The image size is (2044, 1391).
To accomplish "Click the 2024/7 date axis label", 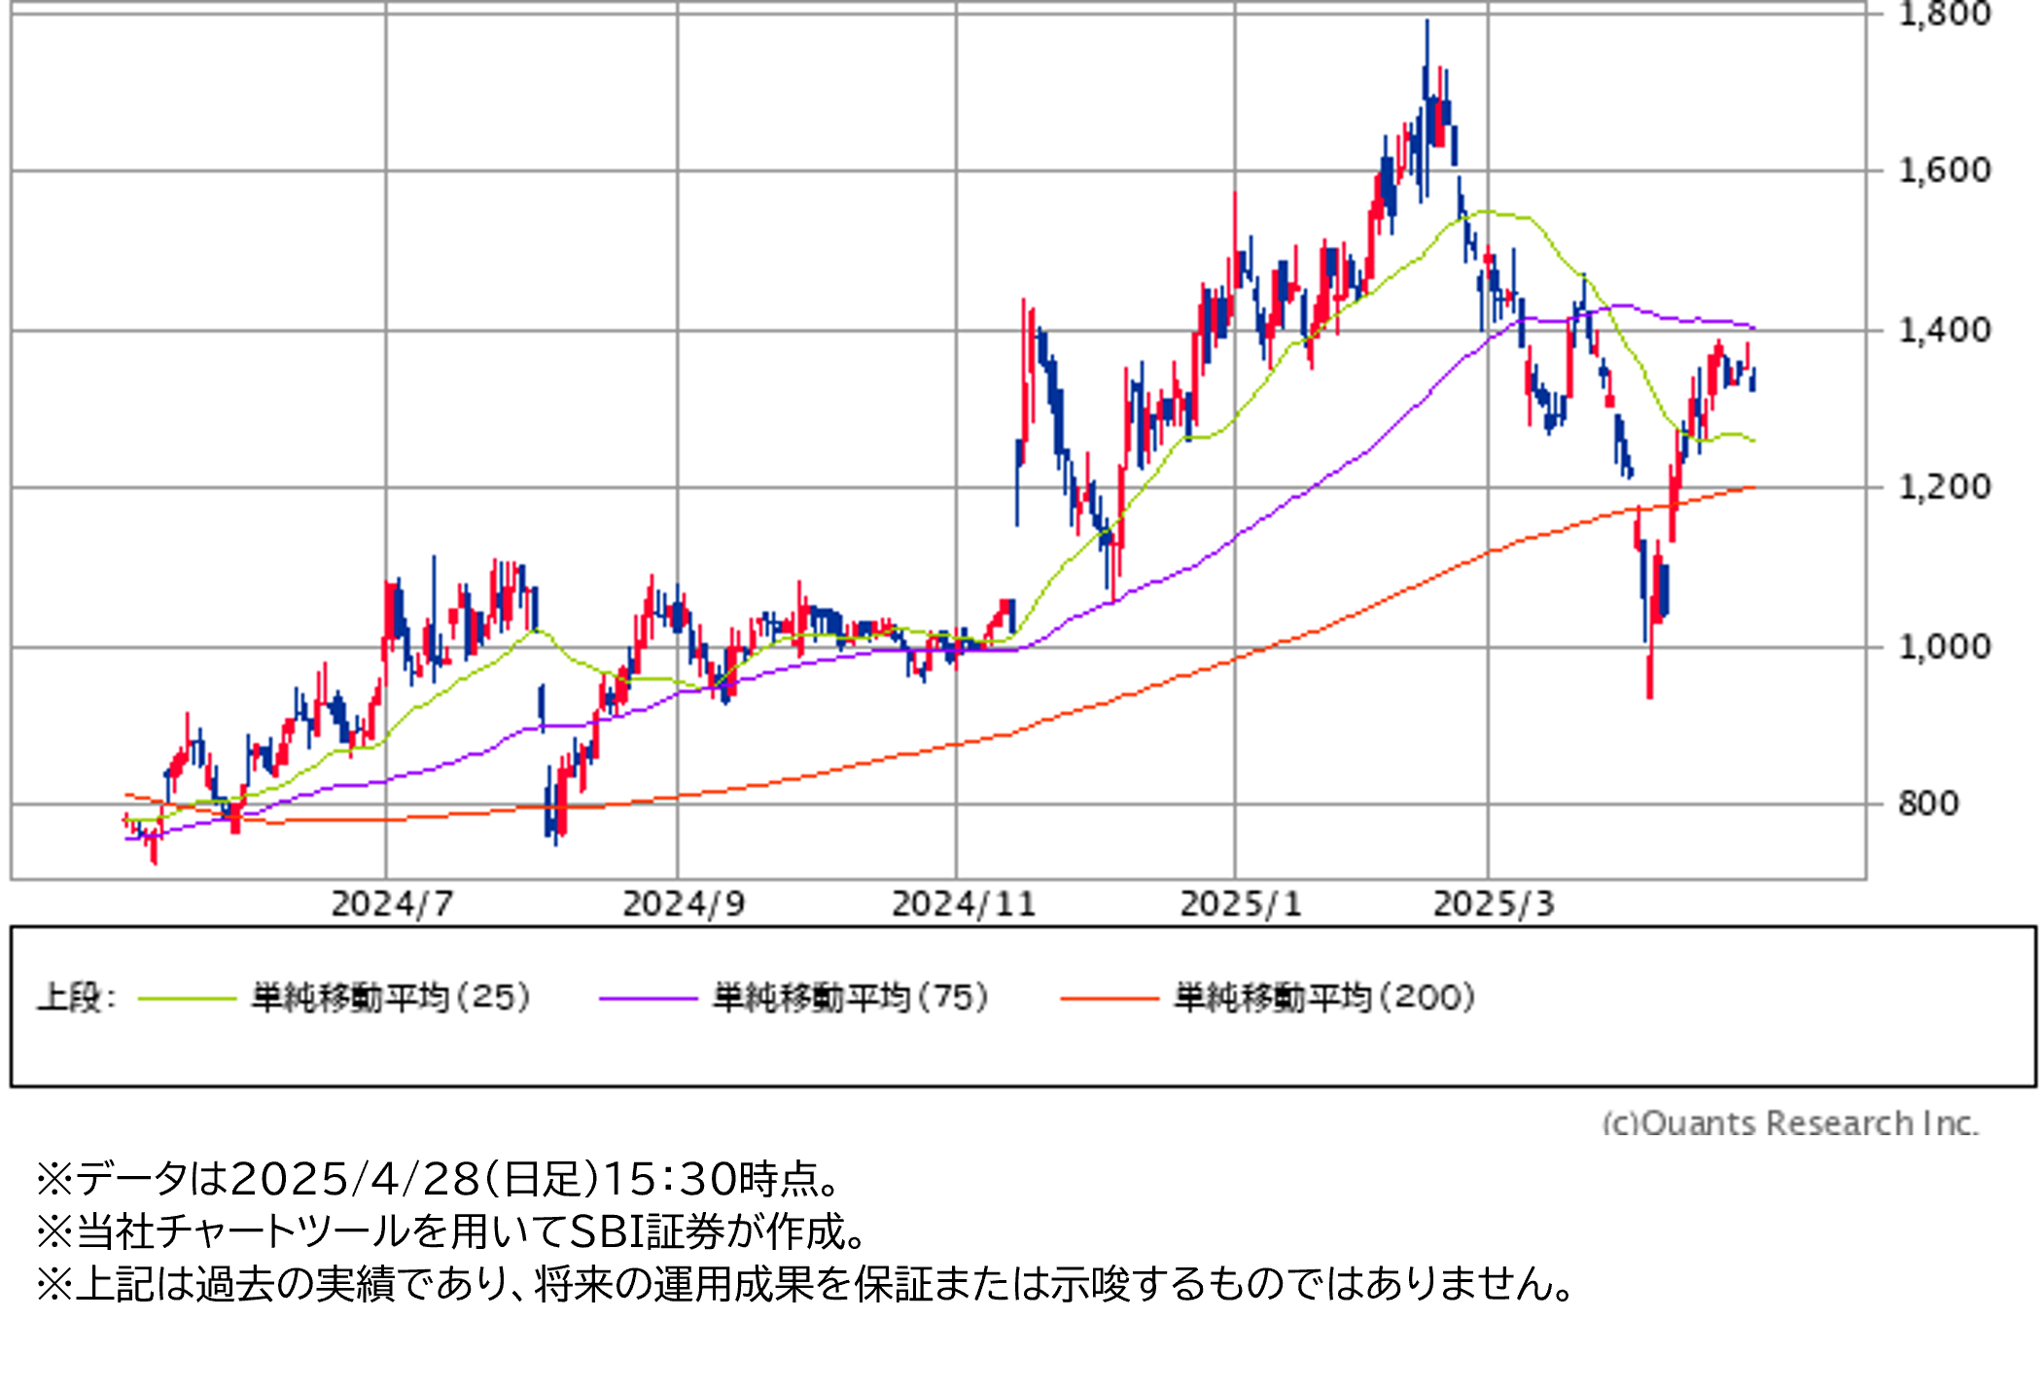I will (392, 905).
